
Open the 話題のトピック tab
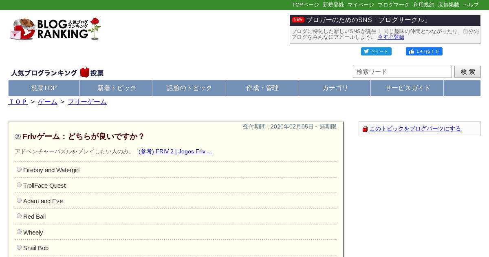[x=189, y=88]
